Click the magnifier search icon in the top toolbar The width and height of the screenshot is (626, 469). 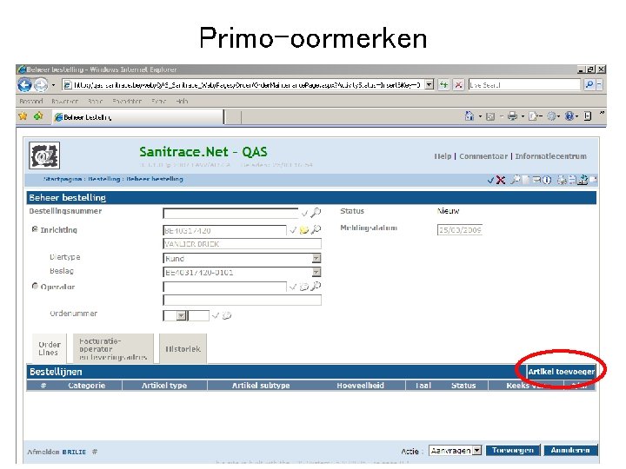[x=516, y=180]
